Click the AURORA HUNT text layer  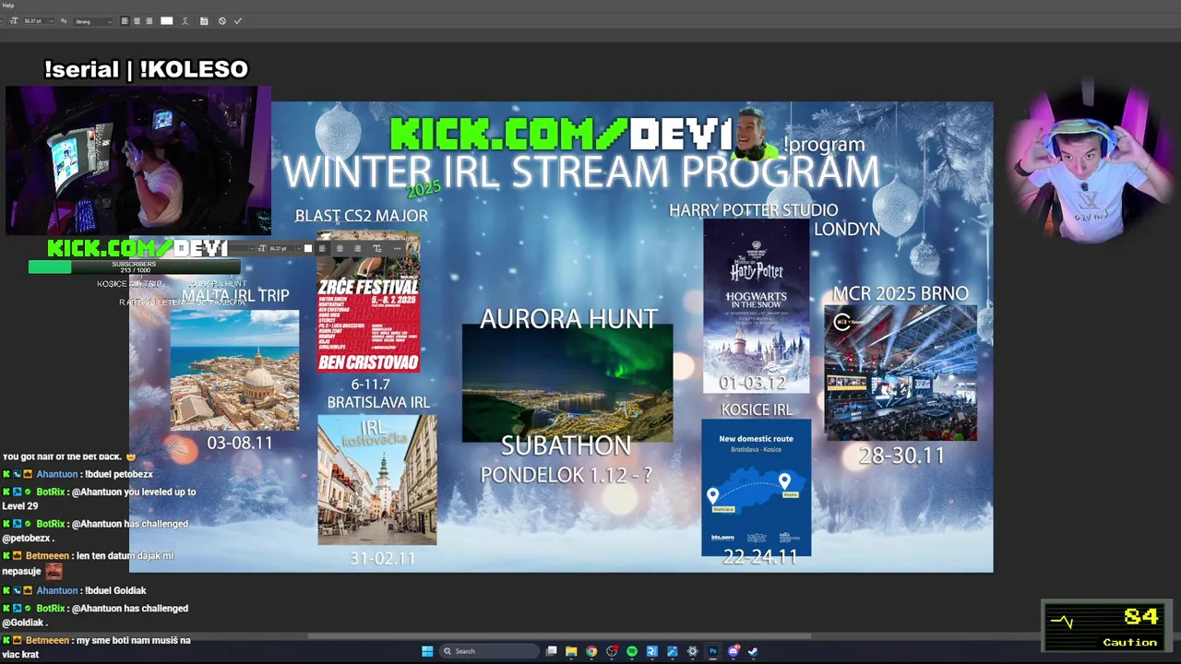click(x=568, y=318)
